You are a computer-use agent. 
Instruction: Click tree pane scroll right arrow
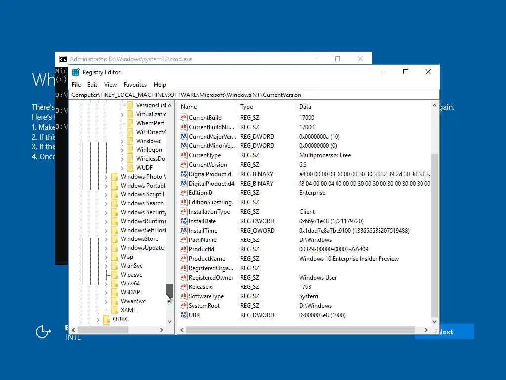click(x=162, y=330)
